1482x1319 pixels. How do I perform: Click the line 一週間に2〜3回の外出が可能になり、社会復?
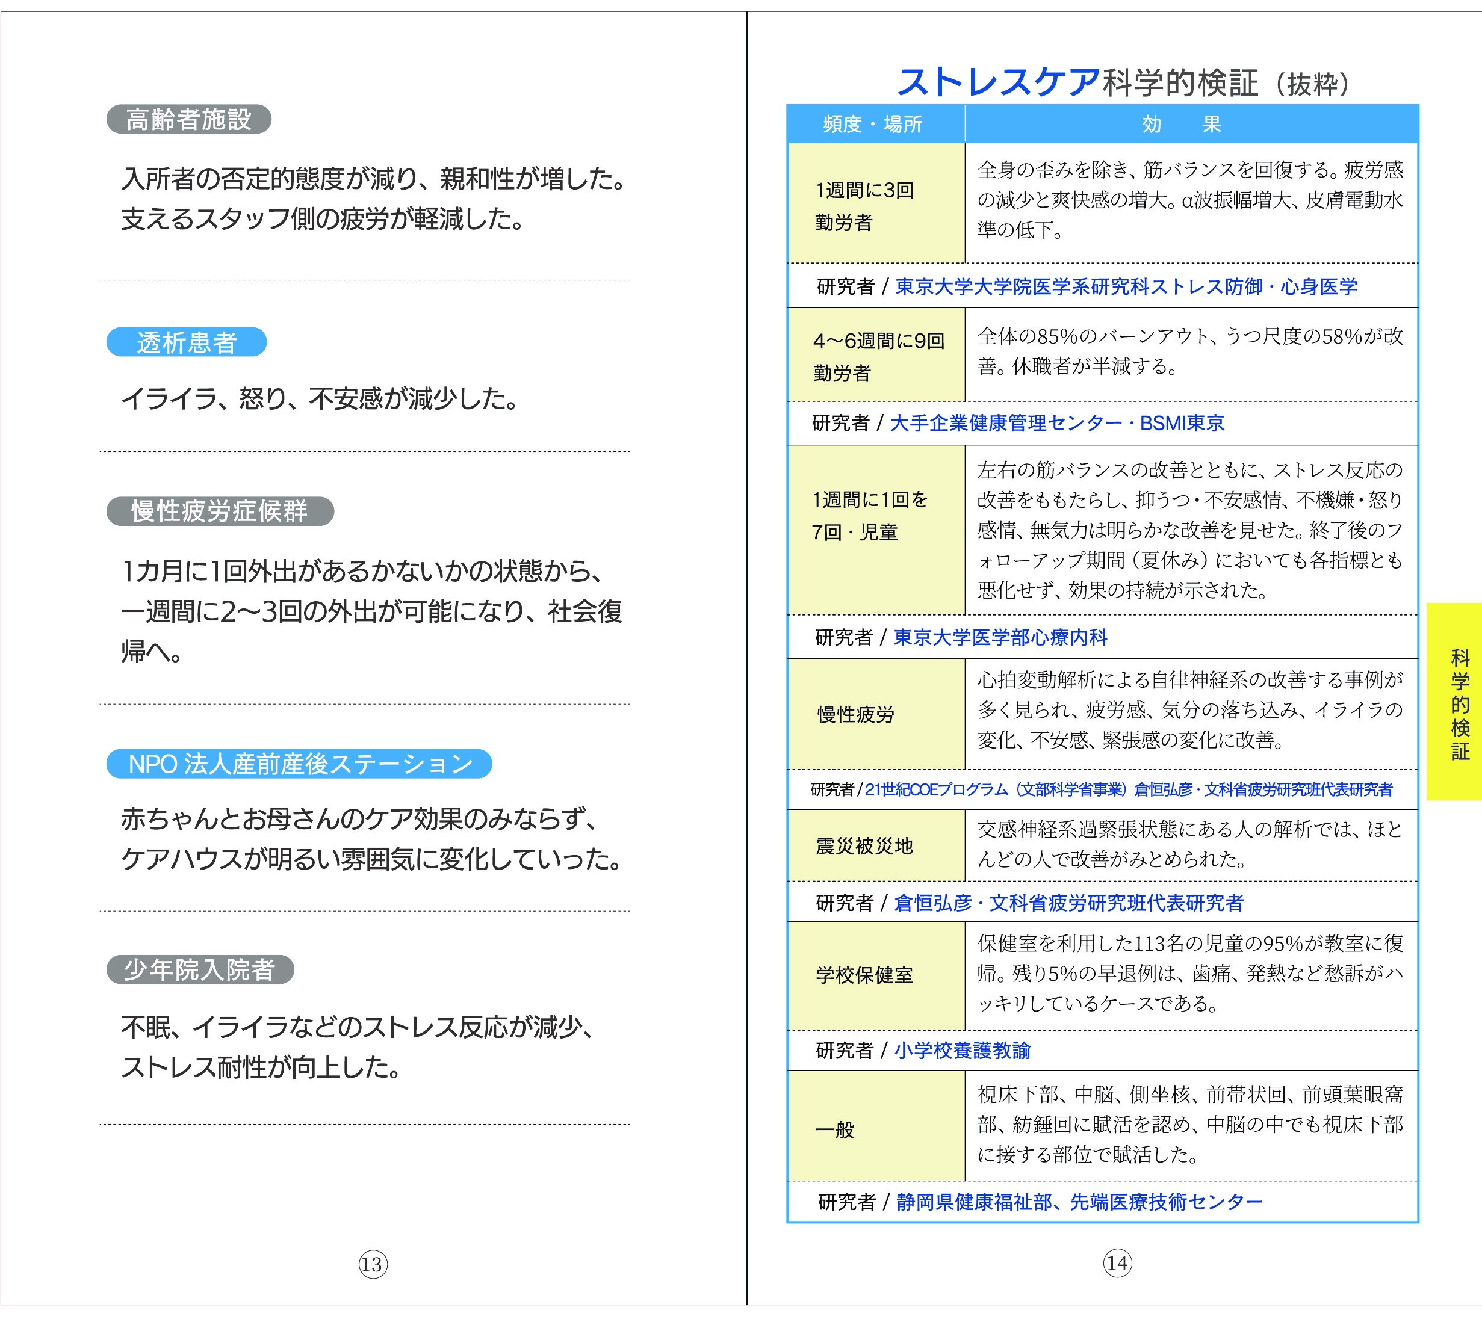click(x=372, y=611)
